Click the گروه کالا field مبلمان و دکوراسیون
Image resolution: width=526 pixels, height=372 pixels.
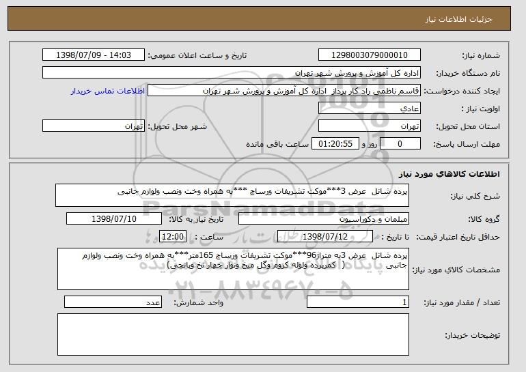pyautogui.click(x=324, y=219)
